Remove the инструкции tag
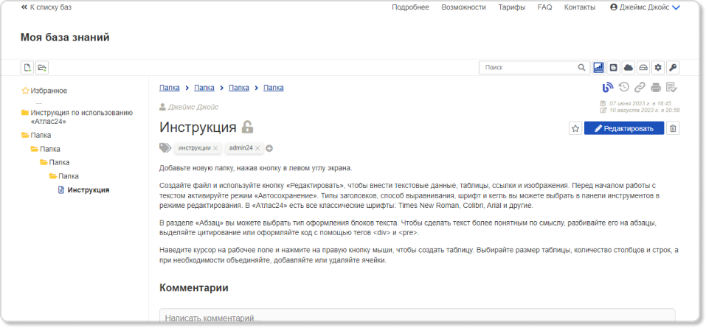The width and height of the screenshot is (706, 328). pos(215,148)
